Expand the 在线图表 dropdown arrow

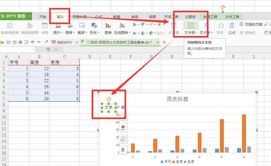129,32
